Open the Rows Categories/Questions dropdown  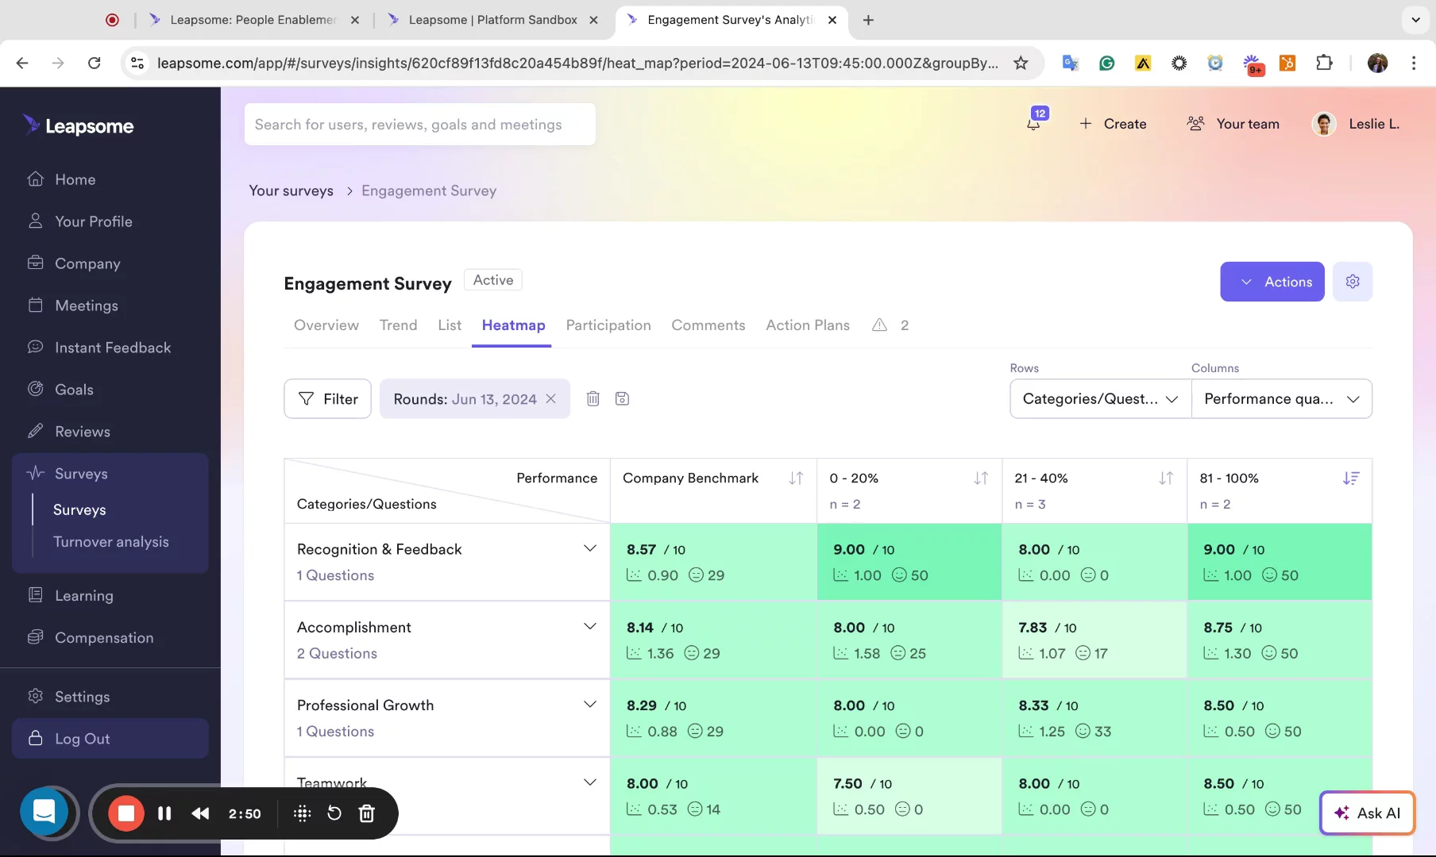pos(1100,399)
